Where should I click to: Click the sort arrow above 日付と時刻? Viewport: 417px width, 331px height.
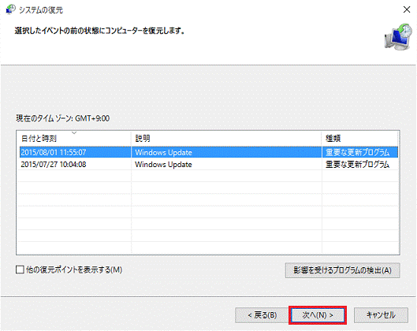pyautogui.click(x=74, y=132)
